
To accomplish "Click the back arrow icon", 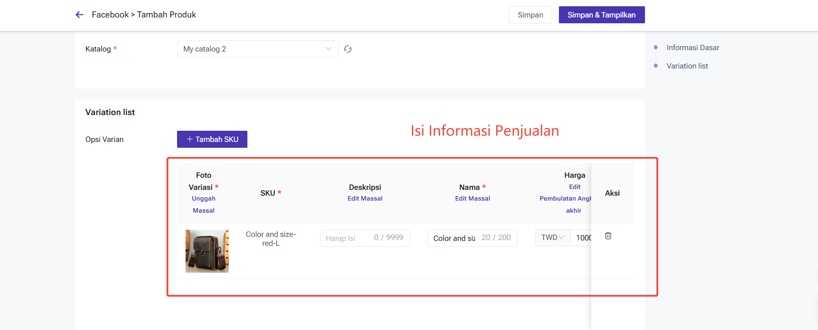I will pyautogui.click(x=79, y=15).
